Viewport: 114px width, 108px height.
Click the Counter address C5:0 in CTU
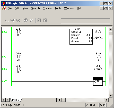(88, 35)
